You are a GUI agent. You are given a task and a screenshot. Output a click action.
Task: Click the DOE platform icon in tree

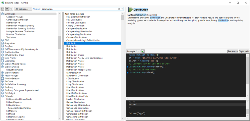[x=3, y=40]
